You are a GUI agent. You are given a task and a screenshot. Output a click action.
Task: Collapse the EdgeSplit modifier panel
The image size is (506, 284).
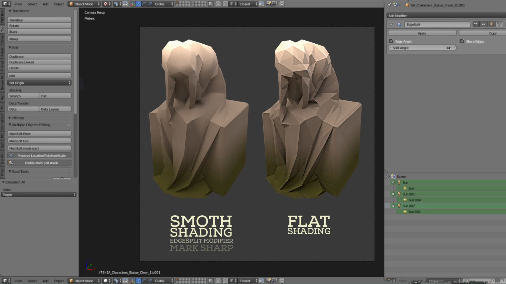[391, 24]
